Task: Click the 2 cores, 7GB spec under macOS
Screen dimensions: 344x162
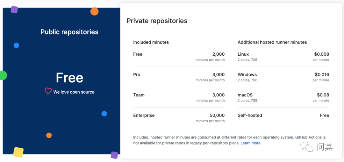Action: [248, 101]
